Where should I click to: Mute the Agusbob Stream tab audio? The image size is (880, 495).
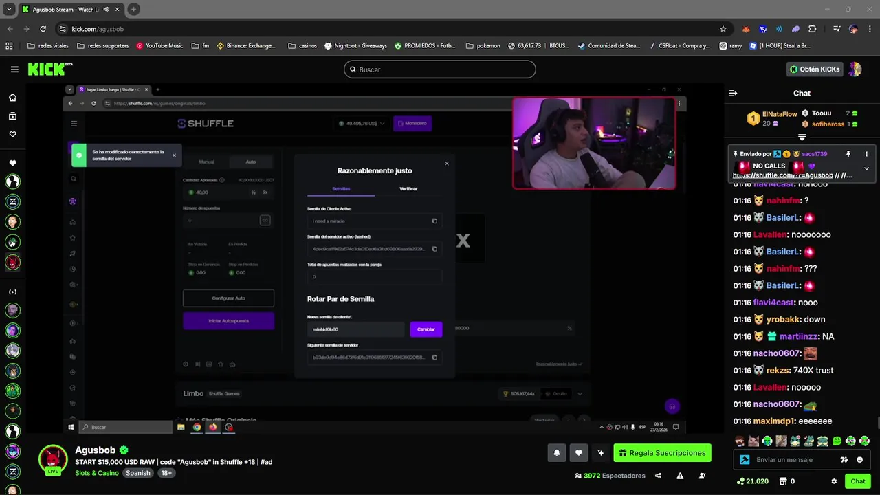[x=106, y=10]
